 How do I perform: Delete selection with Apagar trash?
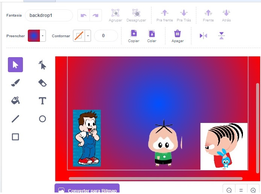178,36
